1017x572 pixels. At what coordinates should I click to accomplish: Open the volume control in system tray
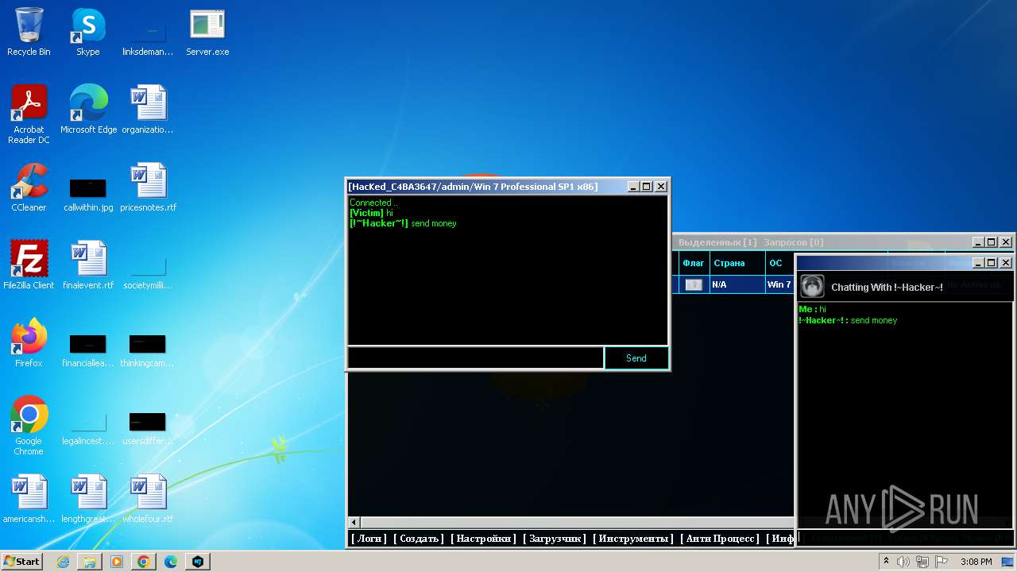point(903,562)
